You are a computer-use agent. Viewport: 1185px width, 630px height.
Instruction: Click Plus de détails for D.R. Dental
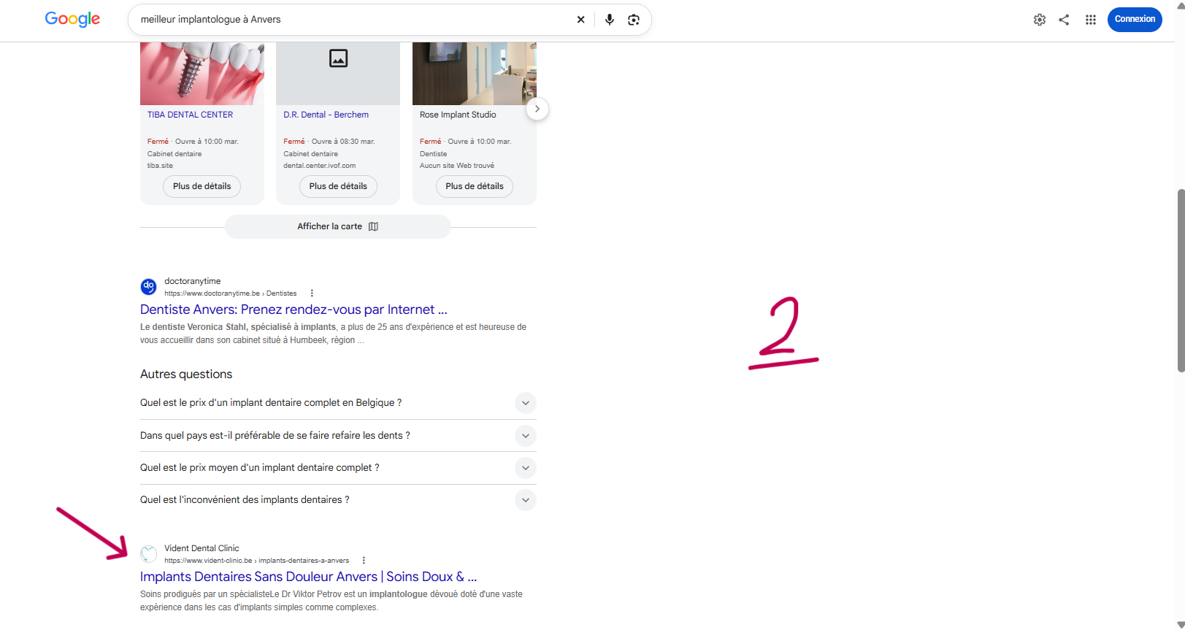click(338, 186)
